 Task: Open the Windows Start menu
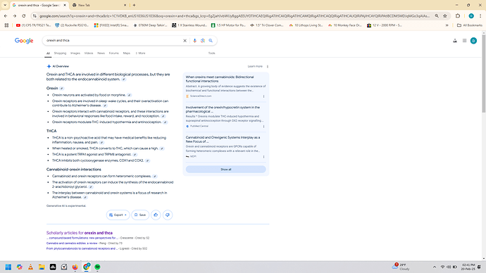[8, 267]
